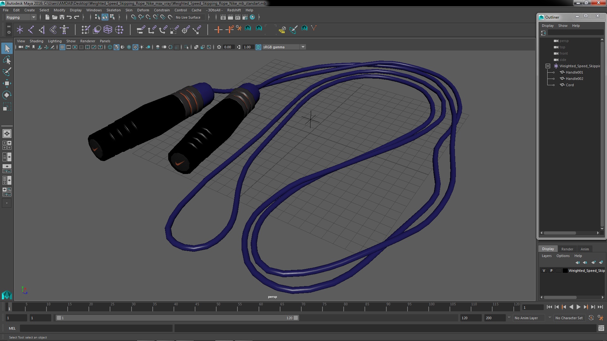Open the File menu
The image size is (607, 341).
pyautogui.click(x=6, y=10)
